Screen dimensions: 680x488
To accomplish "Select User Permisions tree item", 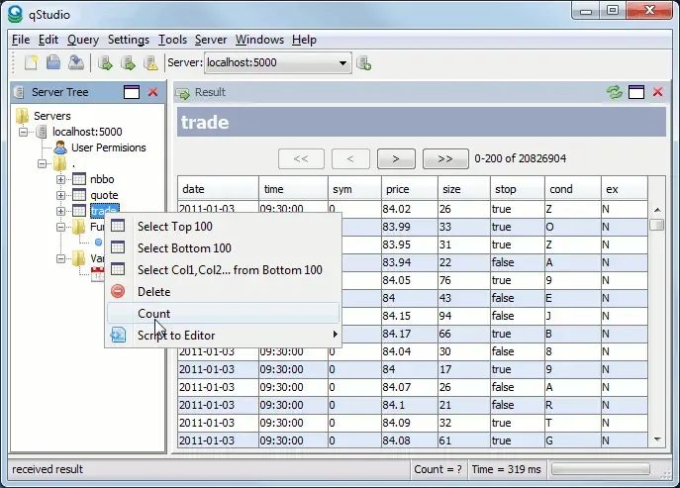I will pos(109,147).
